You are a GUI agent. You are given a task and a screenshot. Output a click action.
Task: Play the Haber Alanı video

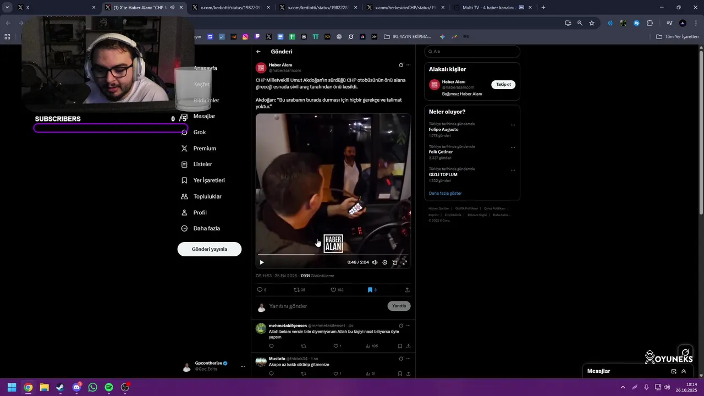point(262,262)
